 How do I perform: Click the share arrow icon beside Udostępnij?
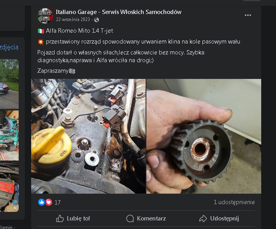pos(203,219)
